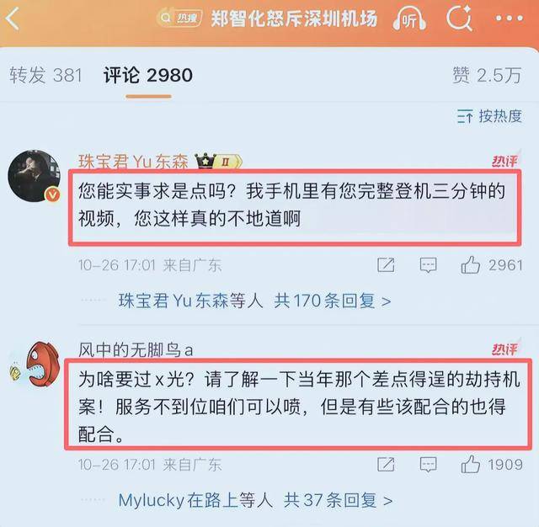Screen dimensions: 539x527
Task: Open 珠宝君Yu东森's username link
Action: click(133, 161)
